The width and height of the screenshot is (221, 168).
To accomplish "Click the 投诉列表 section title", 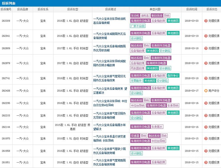I will 9,3.
